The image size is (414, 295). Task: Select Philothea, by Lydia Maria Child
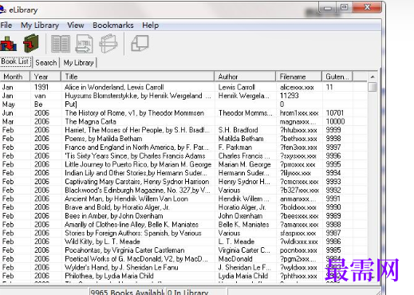pyautogui.click(x=109, y=276)
